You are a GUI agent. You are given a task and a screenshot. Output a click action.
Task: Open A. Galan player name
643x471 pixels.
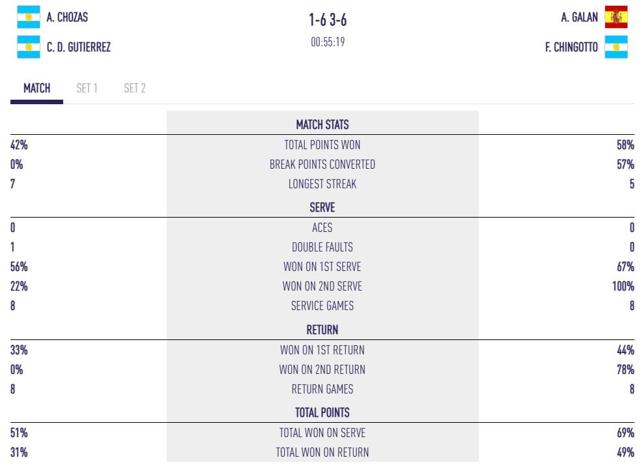click(x=579, y=18)
